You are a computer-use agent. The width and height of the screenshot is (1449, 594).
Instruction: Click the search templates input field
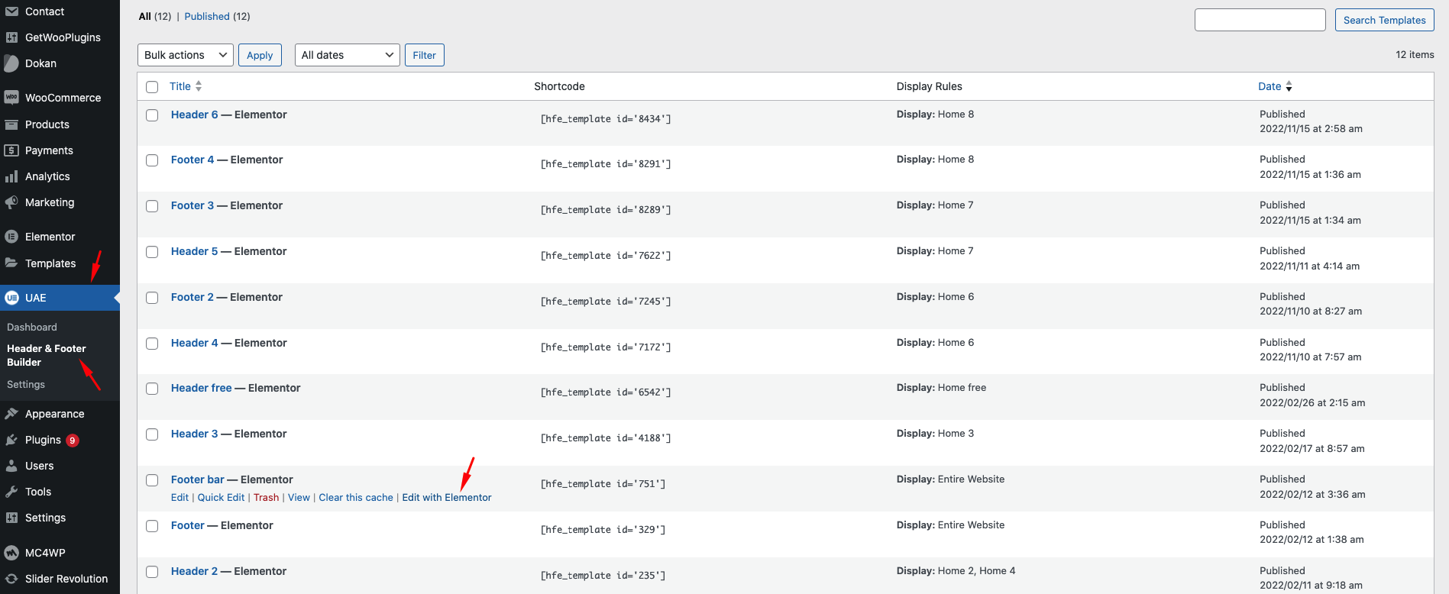click(1260, 20)
